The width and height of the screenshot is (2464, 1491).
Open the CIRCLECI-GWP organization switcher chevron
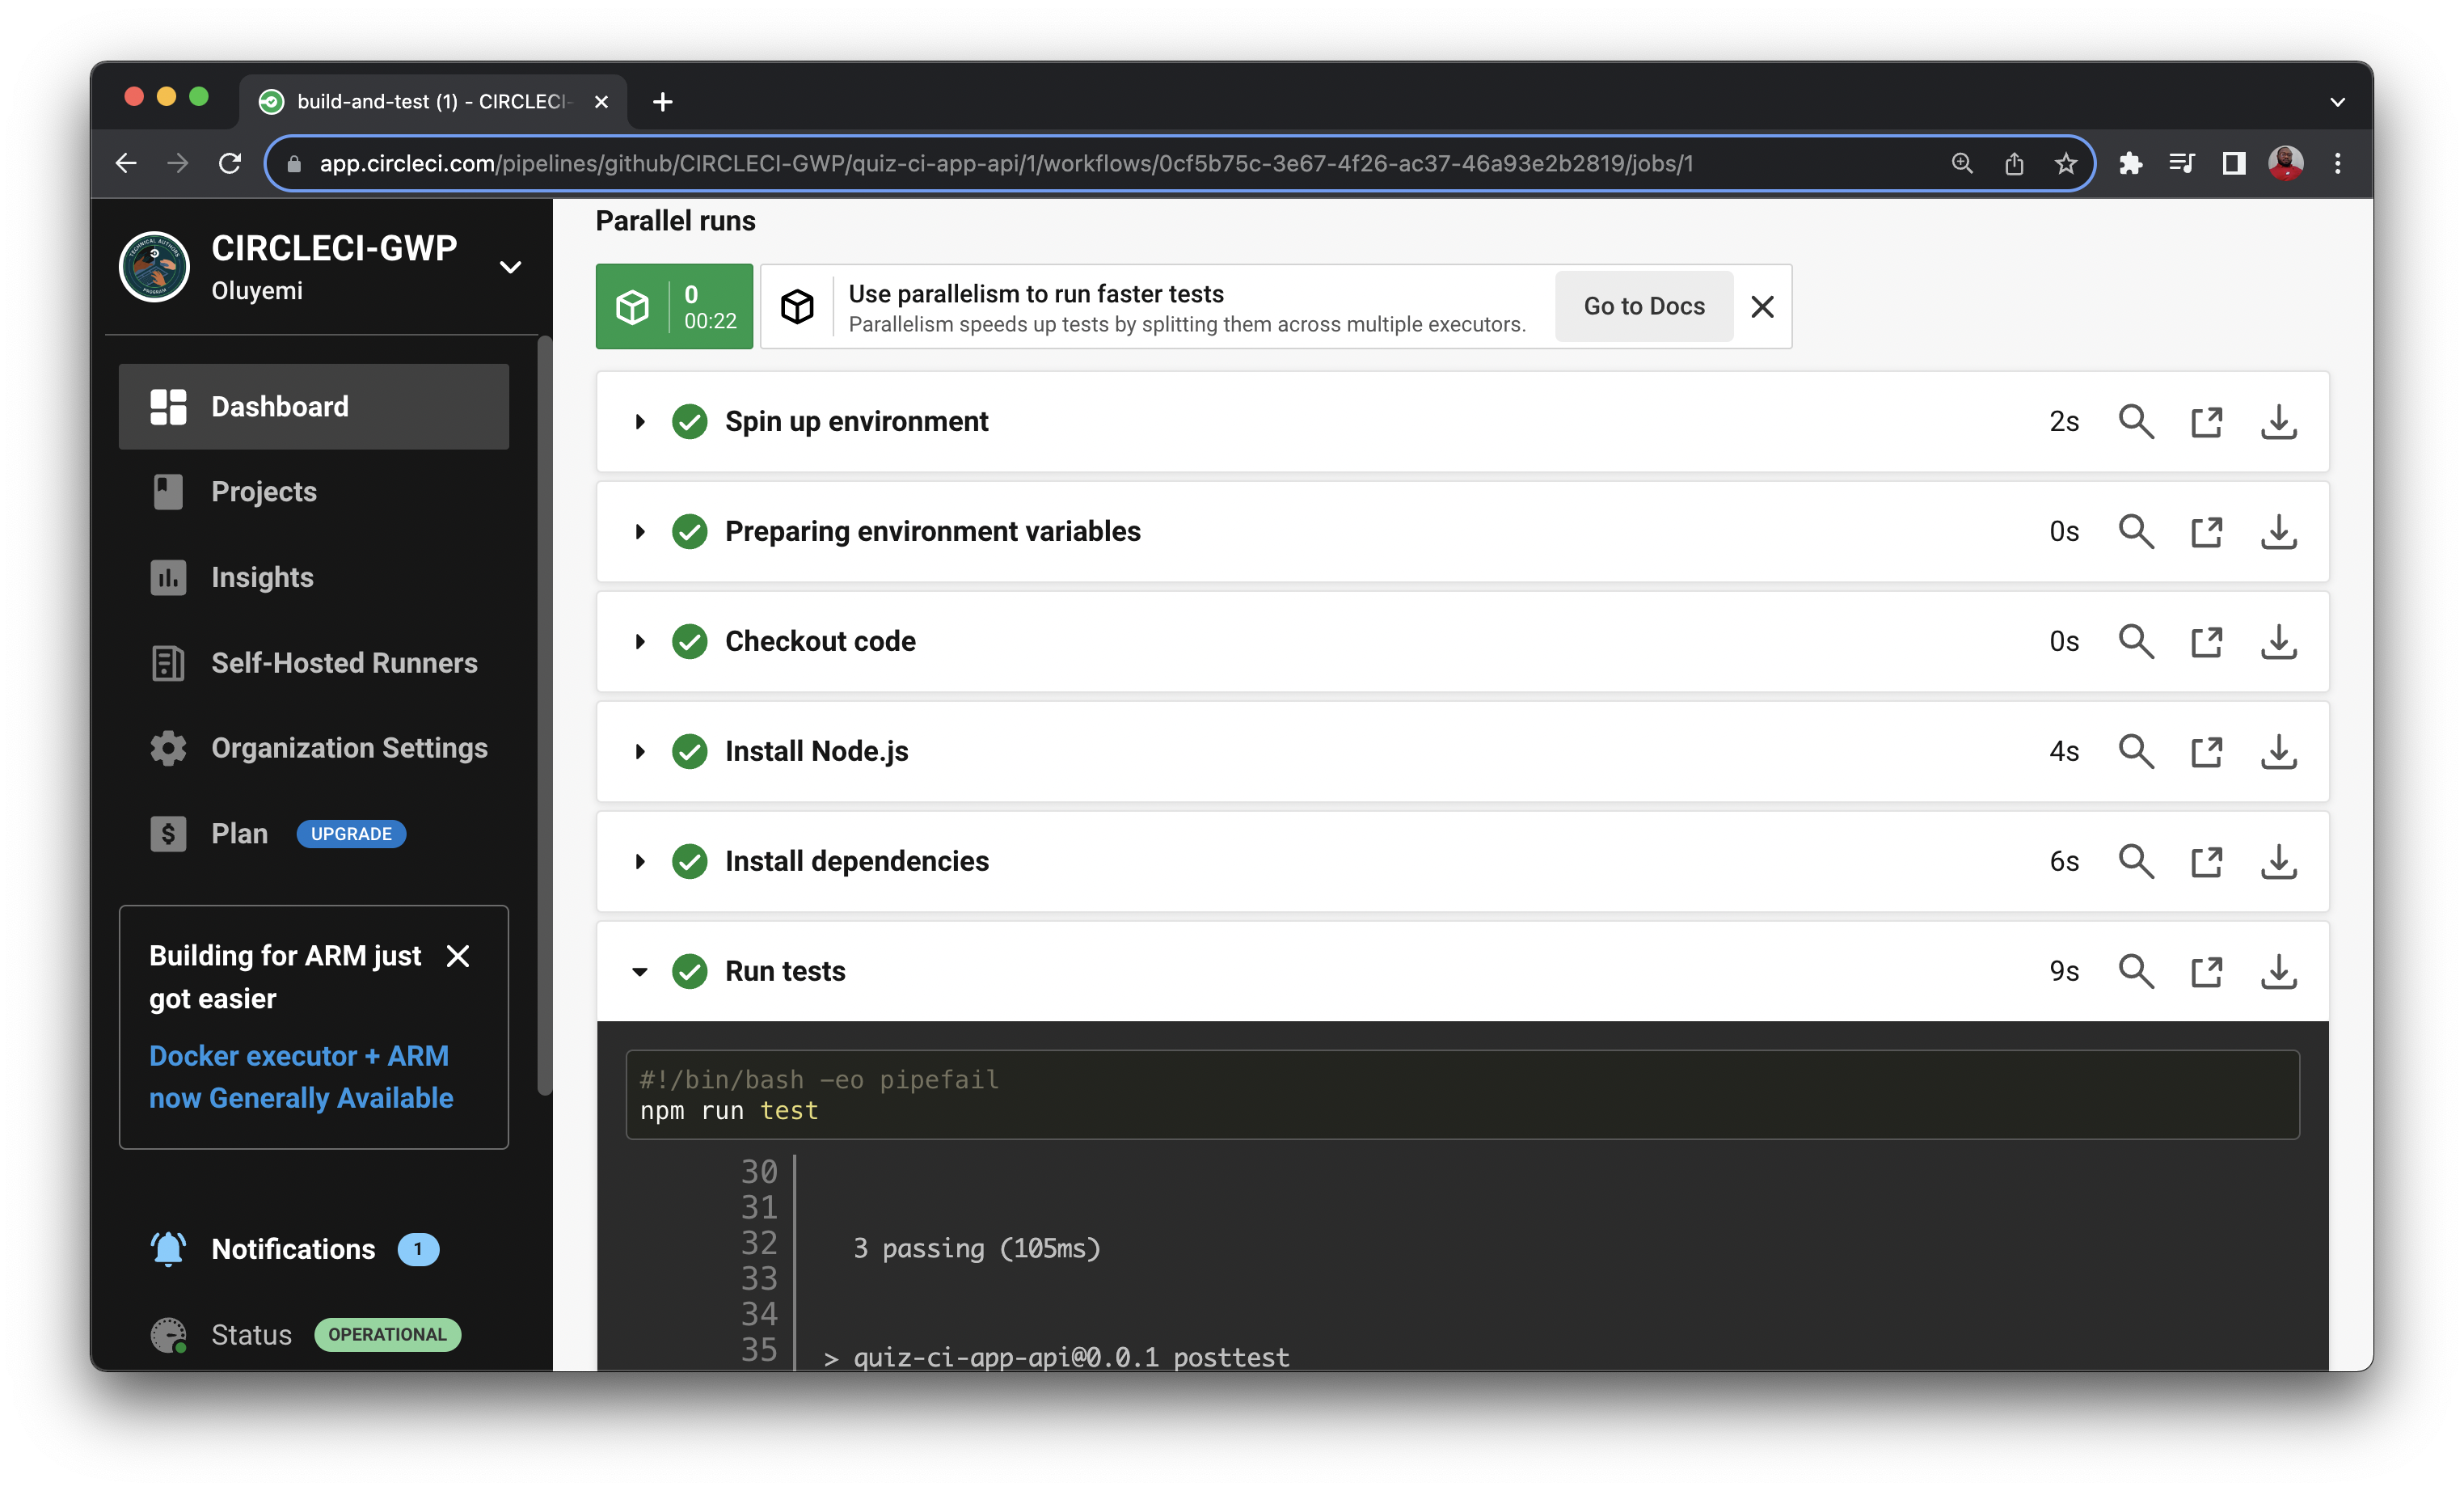point(510,267)
